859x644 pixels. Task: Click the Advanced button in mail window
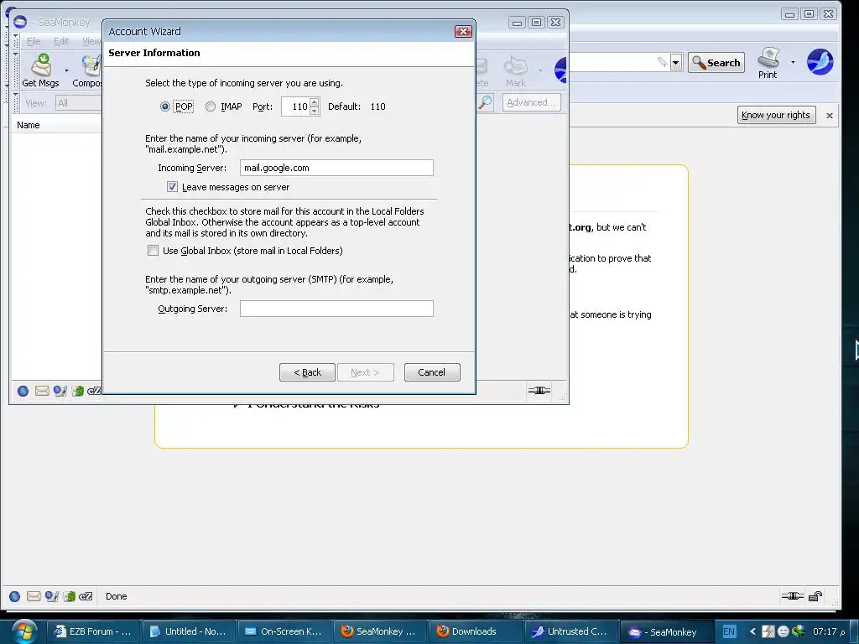pos(531,102)
